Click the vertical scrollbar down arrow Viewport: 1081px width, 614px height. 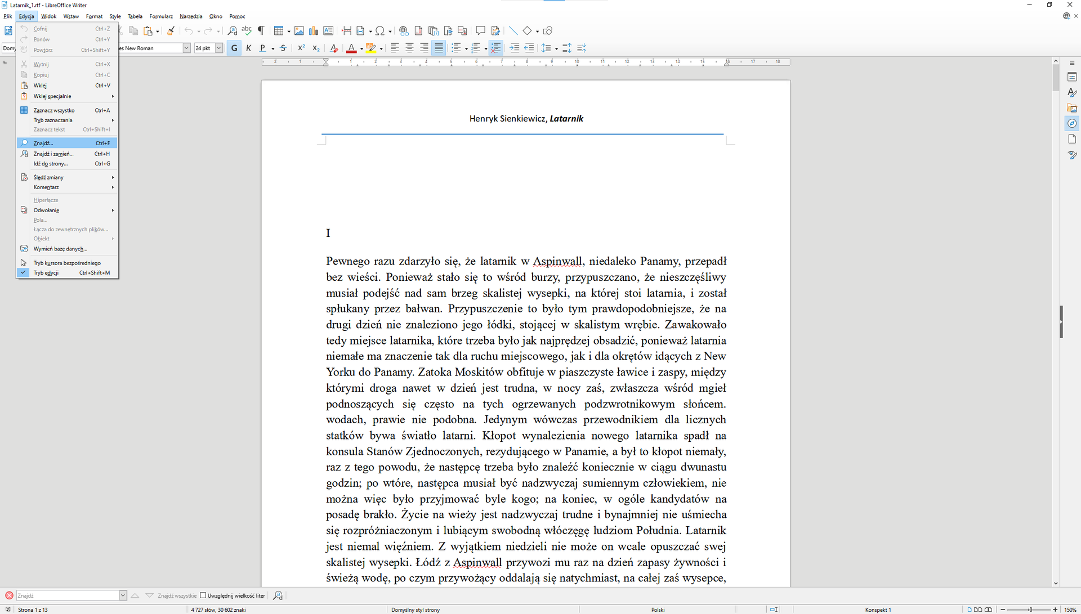click(1056, 583)
